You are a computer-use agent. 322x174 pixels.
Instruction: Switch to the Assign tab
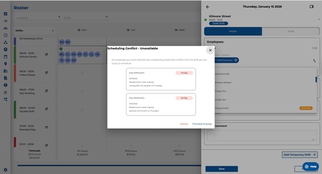(x=233, y=31)
